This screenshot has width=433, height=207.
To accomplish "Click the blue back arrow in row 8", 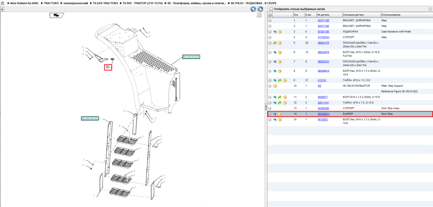I will [x=275, y=71].
